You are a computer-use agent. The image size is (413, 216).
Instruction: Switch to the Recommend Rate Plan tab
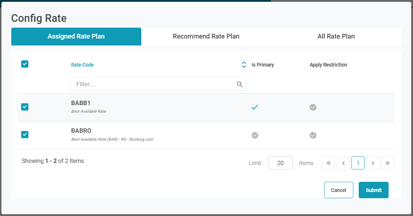(x=206, y=36)
